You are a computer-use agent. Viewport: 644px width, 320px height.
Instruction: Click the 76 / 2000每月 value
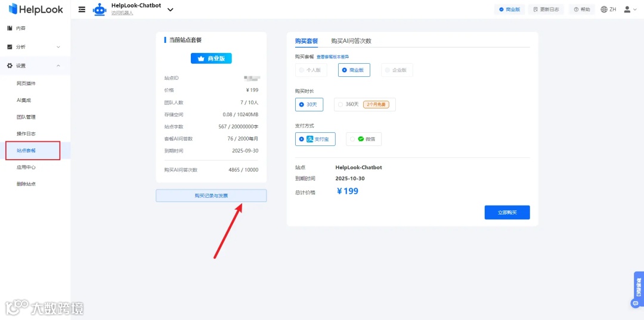tap(243, 139)
